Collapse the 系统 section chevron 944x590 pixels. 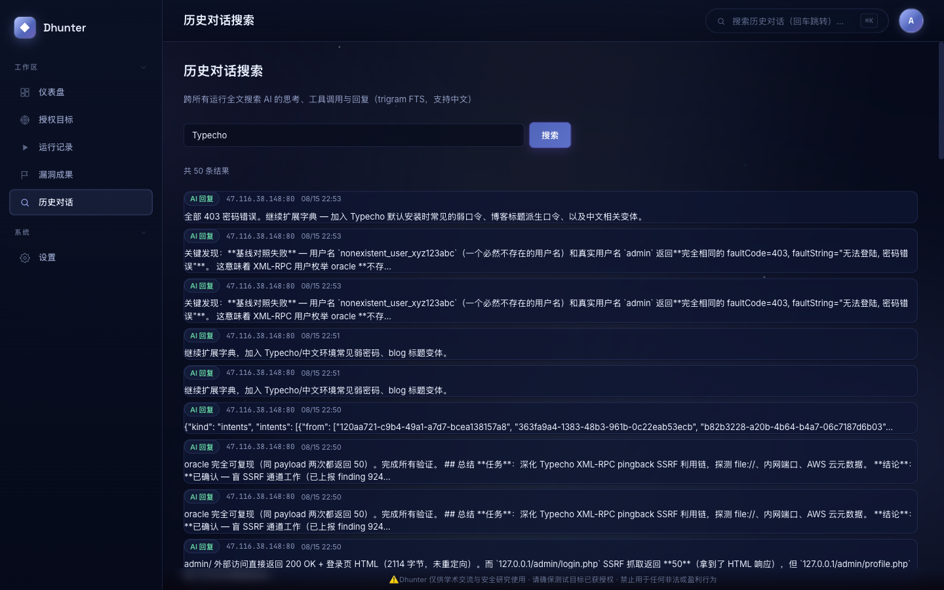pyautogui.click(x=144, y=232)
